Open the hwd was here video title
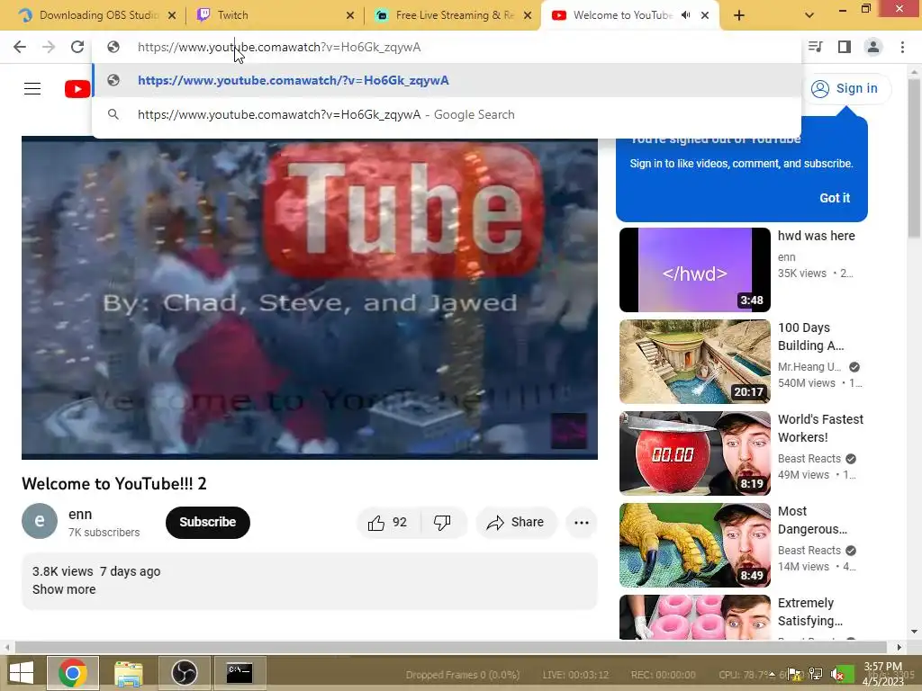 coord(816,237)
